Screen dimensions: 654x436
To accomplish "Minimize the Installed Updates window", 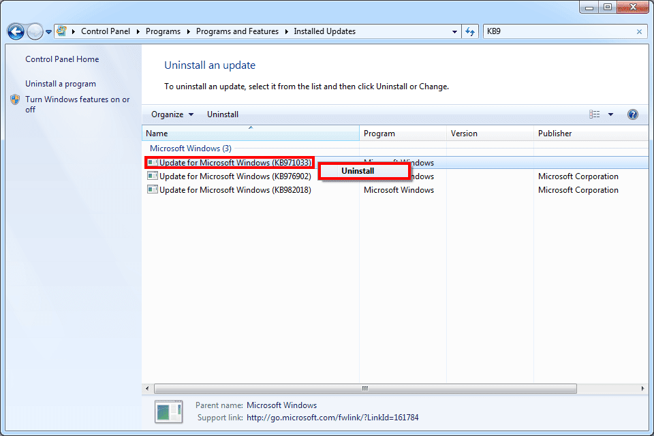I will (x=589, y=7).
